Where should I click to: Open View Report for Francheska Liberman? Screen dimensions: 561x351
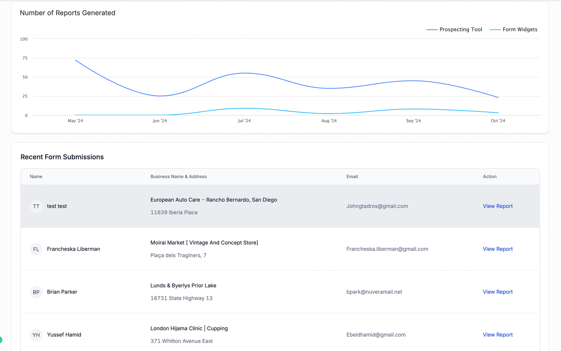click(498, 249)
